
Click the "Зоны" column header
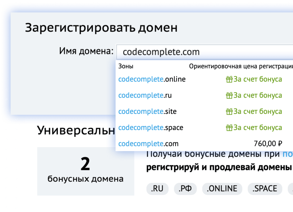pyautogui.click(x=126, y=66)
